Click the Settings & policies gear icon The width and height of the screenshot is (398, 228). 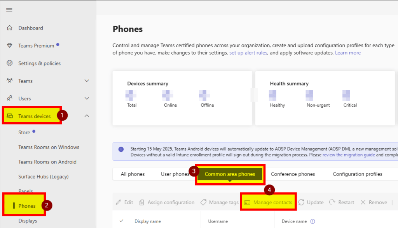(10, 63)
